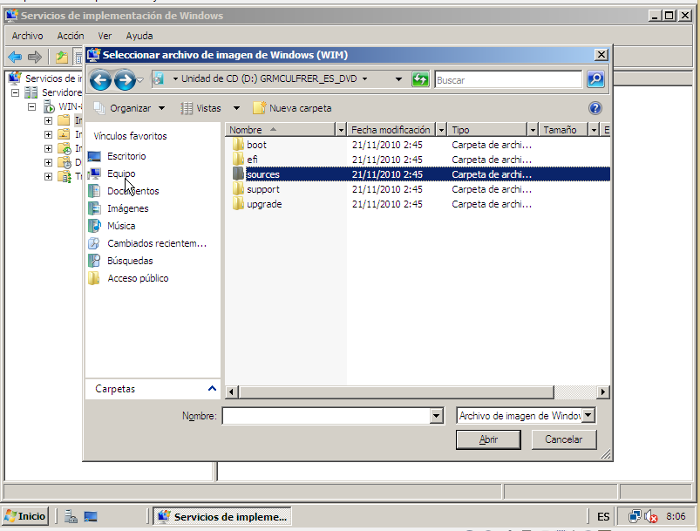
Task: Click the Buscar search field
Action: click(508, 80)
